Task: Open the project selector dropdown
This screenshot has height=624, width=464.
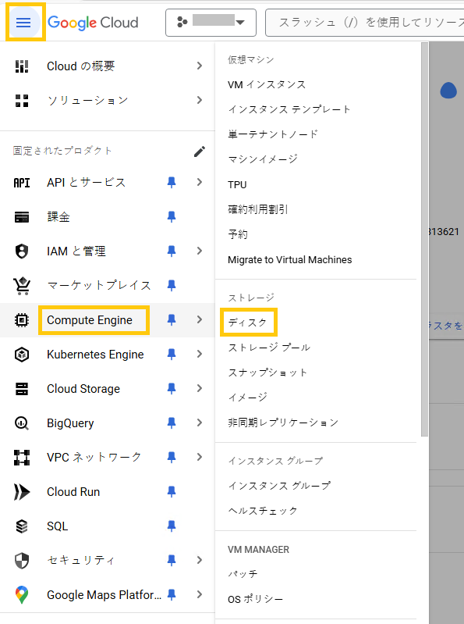Action: click(211, 23)
